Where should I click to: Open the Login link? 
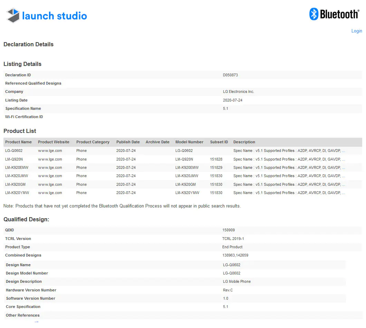click(357, 31)
